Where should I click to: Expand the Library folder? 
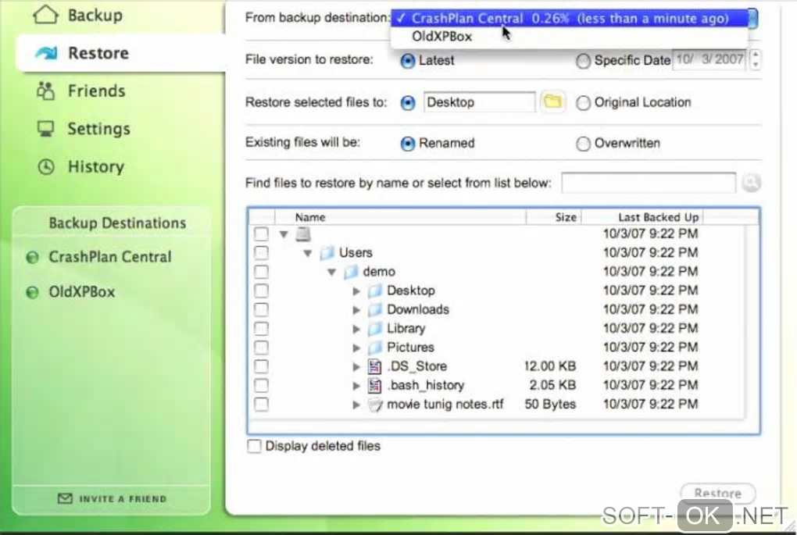click(356, 330)
